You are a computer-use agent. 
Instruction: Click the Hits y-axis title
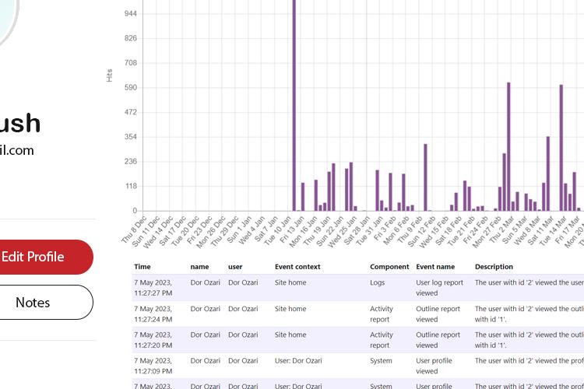pyautogui.click(x=109, y=75)
